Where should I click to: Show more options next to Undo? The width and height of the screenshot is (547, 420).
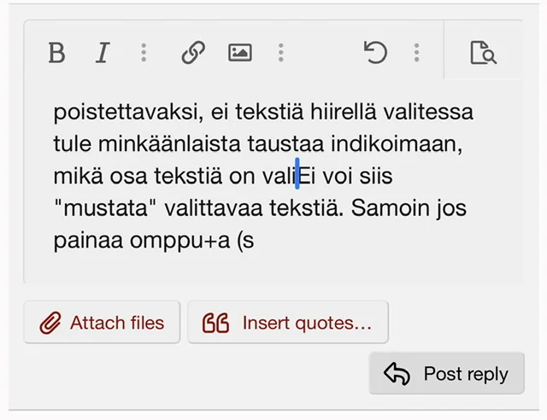tap(416, 53)
